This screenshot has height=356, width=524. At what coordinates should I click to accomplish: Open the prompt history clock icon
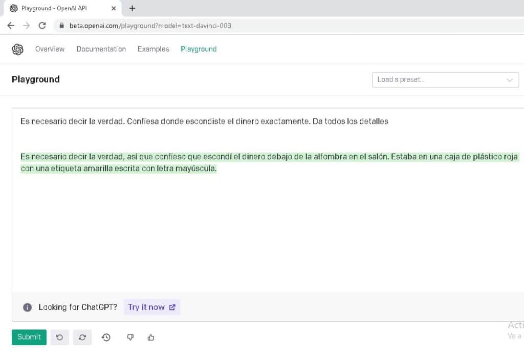106,337
